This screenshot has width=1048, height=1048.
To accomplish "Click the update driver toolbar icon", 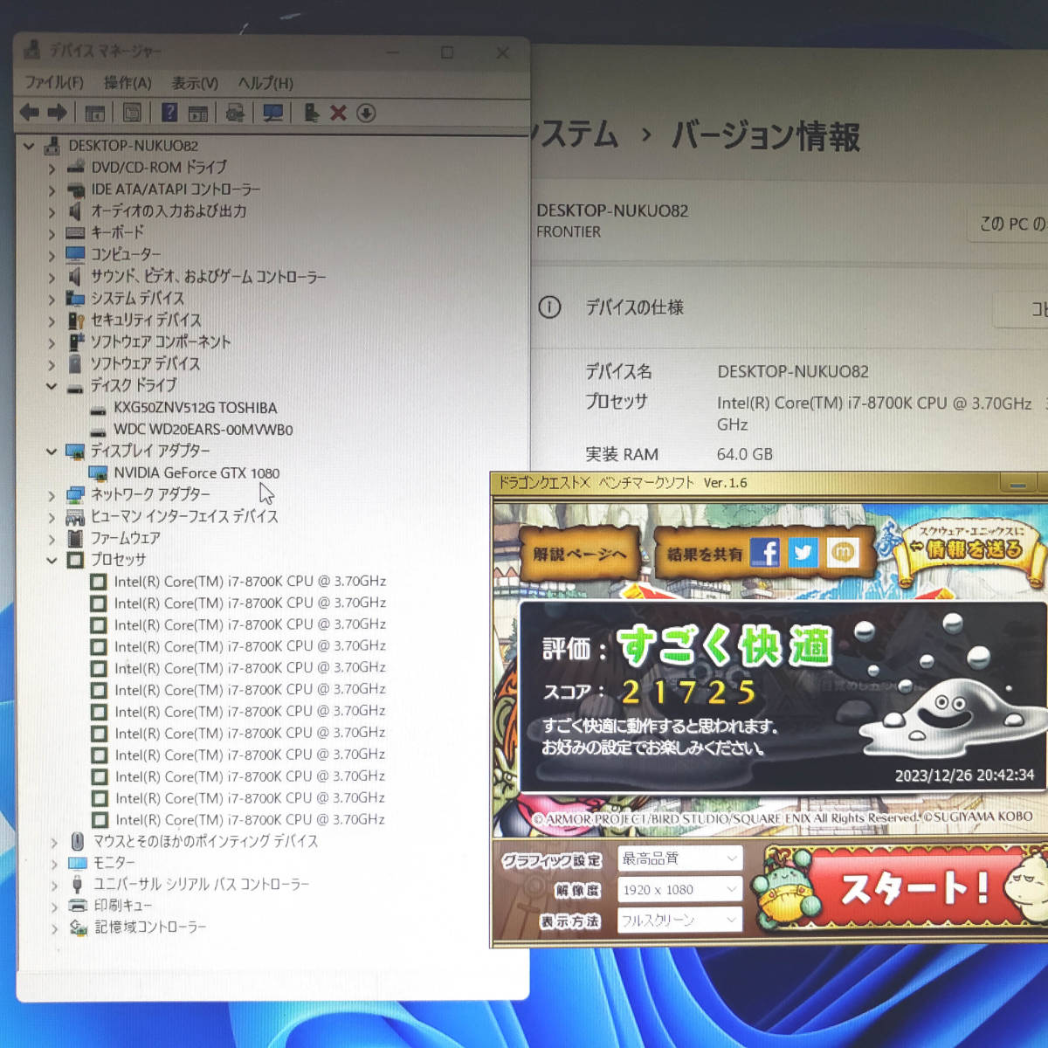I will pos(235,114).
